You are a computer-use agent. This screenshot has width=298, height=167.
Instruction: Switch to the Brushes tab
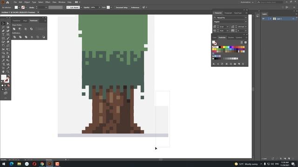(x=231, y=38)
